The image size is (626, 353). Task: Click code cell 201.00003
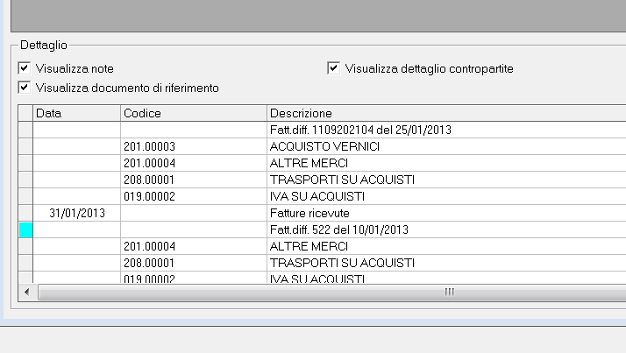click(x=193, y=147)
